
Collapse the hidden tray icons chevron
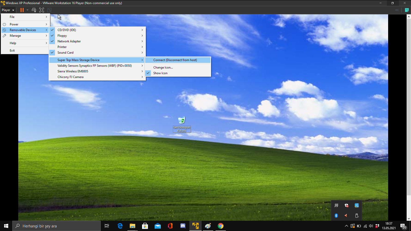[347, 226]
